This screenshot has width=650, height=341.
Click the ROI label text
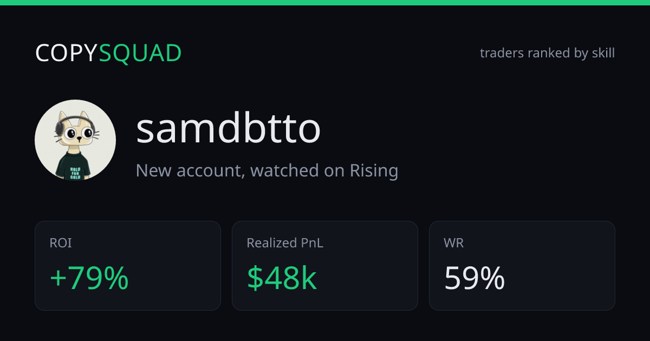click(x=61, y=244)
